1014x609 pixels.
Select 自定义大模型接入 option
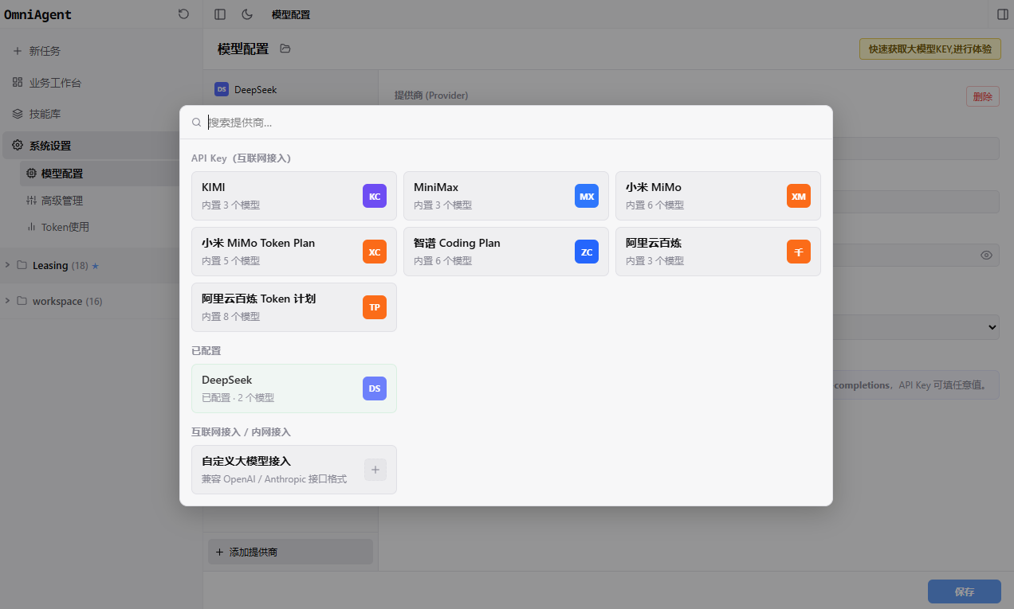click(294, 470)
